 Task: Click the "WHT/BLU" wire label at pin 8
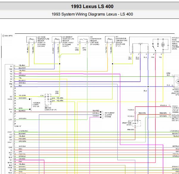point(22,83)
